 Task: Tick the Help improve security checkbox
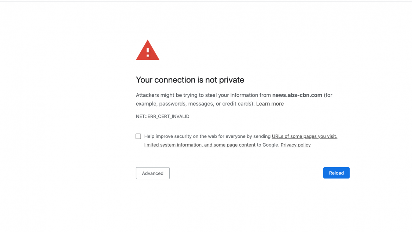click(138, 136)
